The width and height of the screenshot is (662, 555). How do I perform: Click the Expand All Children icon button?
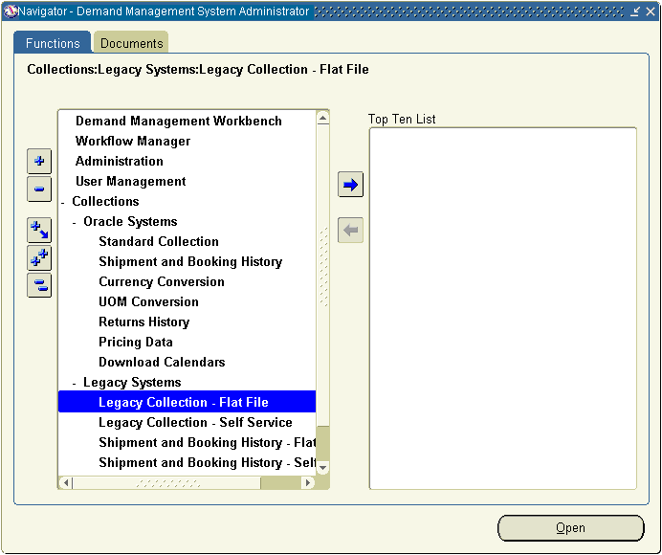tap(39, 231)
